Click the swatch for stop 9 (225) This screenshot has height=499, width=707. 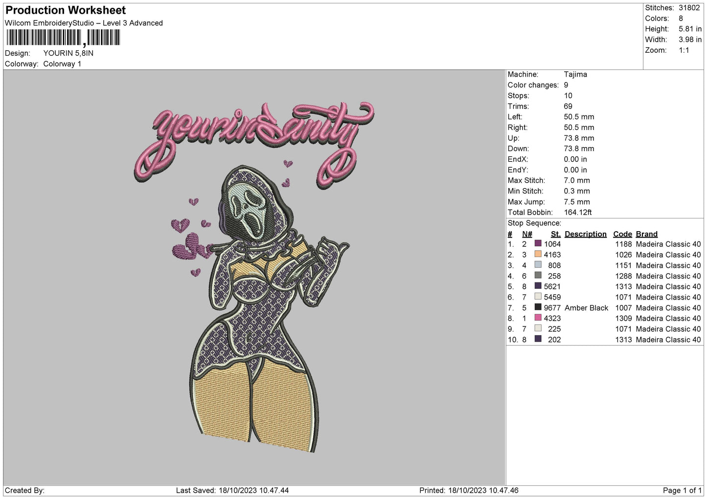tap(538, 329)
